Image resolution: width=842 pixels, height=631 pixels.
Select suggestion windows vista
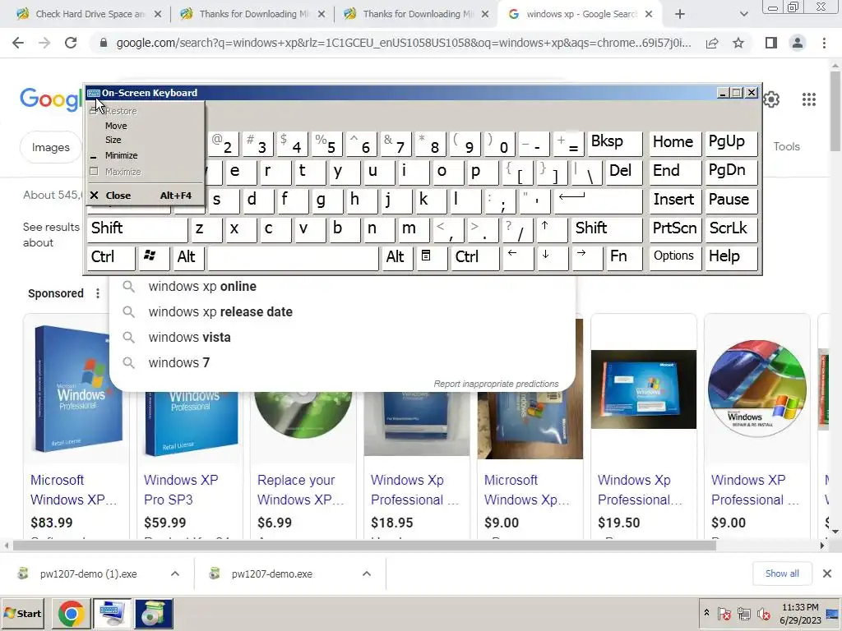point(341,338)
